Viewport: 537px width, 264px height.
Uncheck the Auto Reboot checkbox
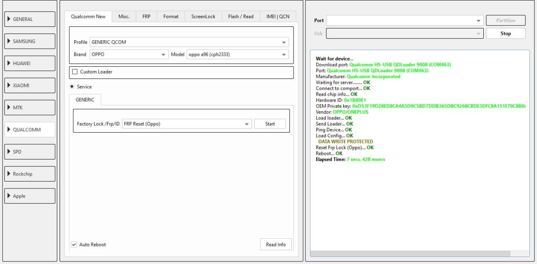74,244
